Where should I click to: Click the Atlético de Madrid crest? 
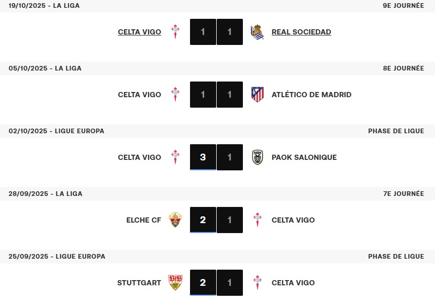point(257,95)
